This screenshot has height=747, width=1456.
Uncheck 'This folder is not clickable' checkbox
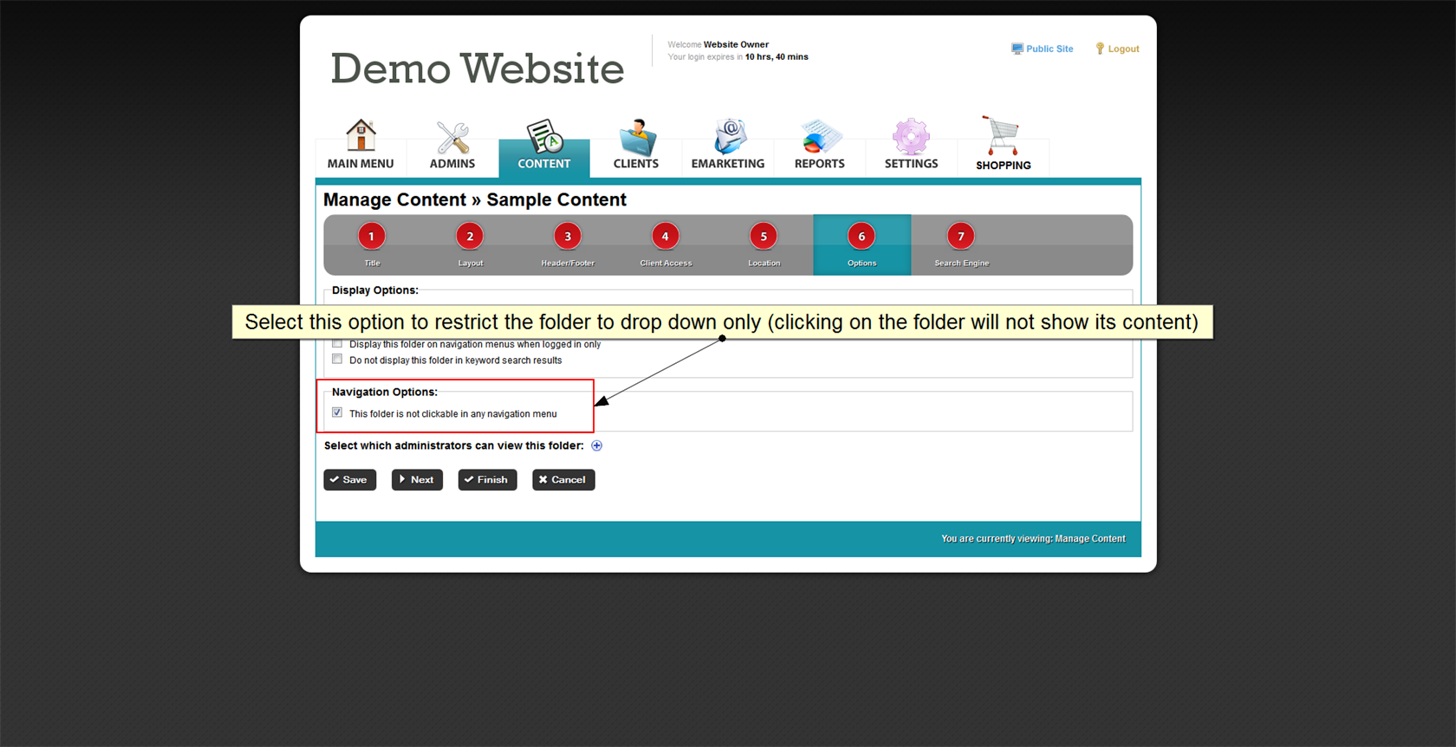337,412
